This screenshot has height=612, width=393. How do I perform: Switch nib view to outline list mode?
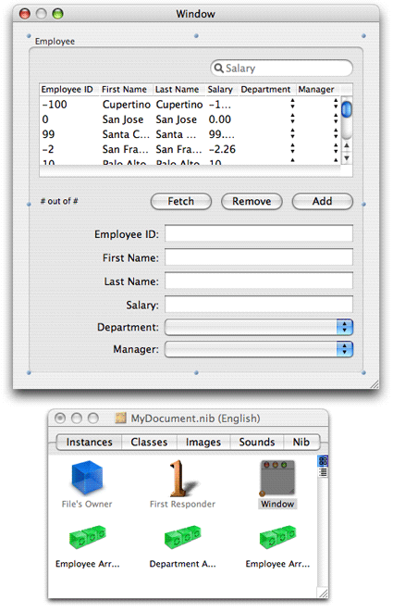pyautogui.click(x=323, y=473)
